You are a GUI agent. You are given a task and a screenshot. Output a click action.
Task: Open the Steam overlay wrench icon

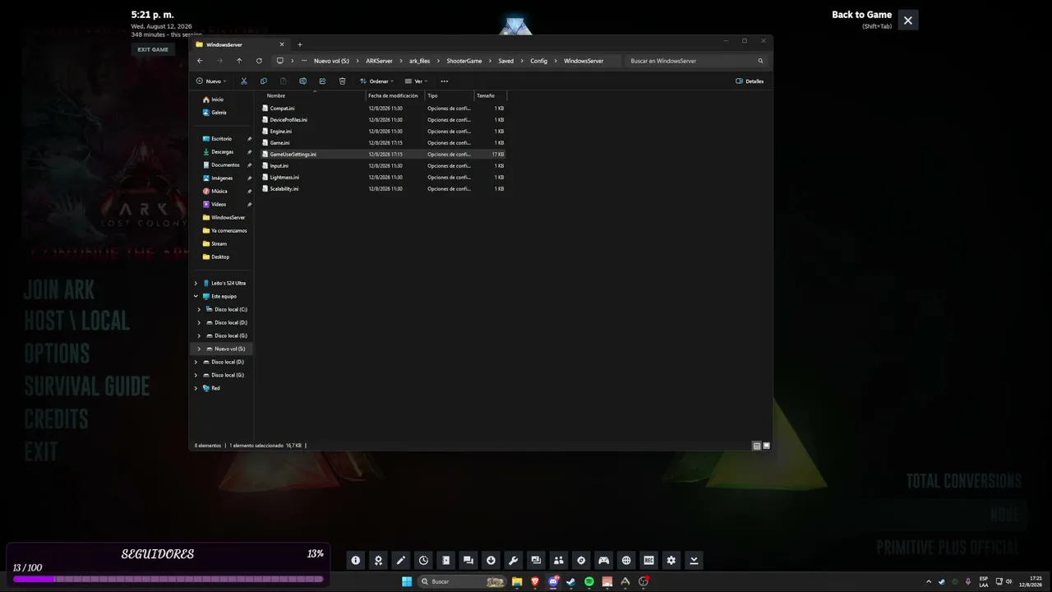(x=514, y=561)
